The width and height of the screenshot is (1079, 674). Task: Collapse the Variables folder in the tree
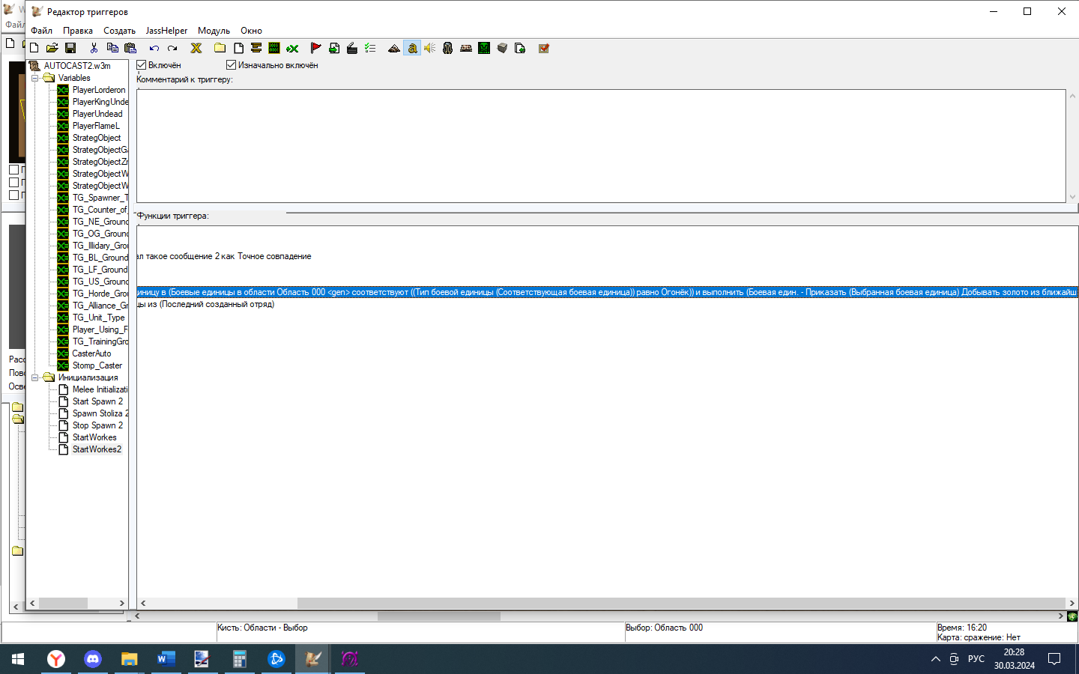(34, 78)
